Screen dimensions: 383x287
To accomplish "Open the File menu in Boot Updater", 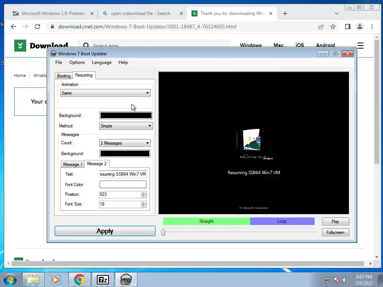I will [59, 62].
